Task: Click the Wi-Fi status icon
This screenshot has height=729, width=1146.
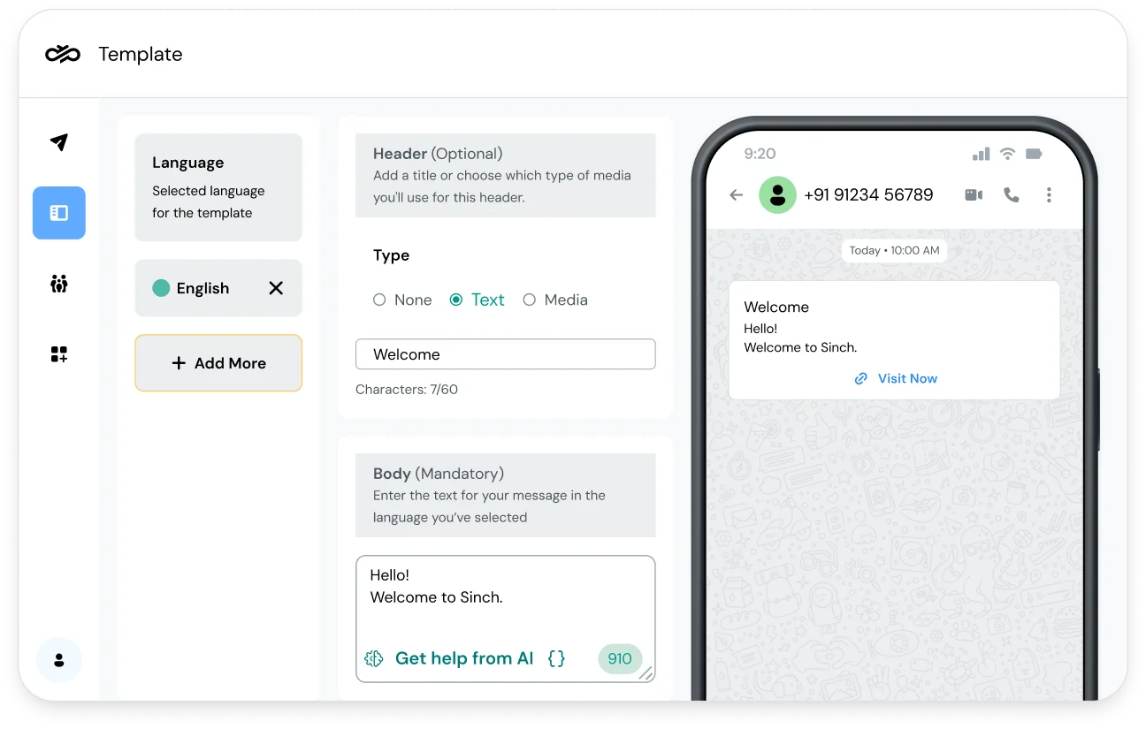Action: click(1007, 154)
